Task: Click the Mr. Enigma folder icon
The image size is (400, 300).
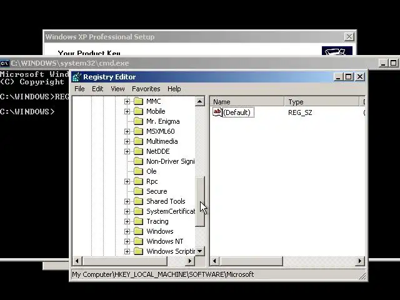Action: pyautogui.click(x=139, y=121)
